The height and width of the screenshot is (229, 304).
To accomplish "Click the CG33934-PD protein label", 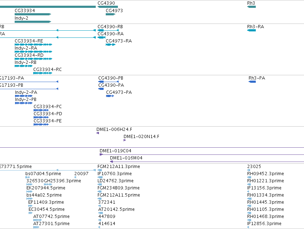I will pyautogui.click(x=48, y=114).
